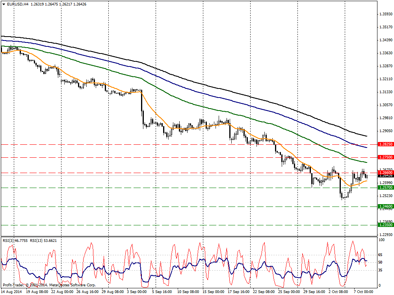Click the 19 Aug 08:00 time label
Image resolution: width=394 pixels, height=295 pixels.
point(37,292)
